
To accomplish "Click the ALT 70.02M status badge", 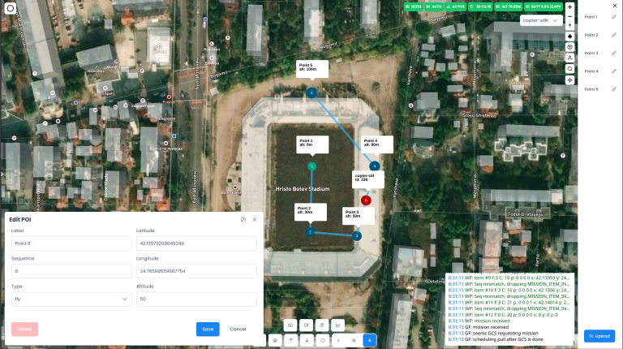I will pos(509,6).
